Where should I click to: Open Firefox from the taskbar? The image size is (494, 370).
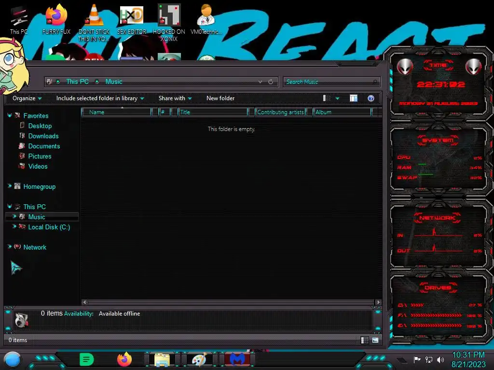(124, 359)
